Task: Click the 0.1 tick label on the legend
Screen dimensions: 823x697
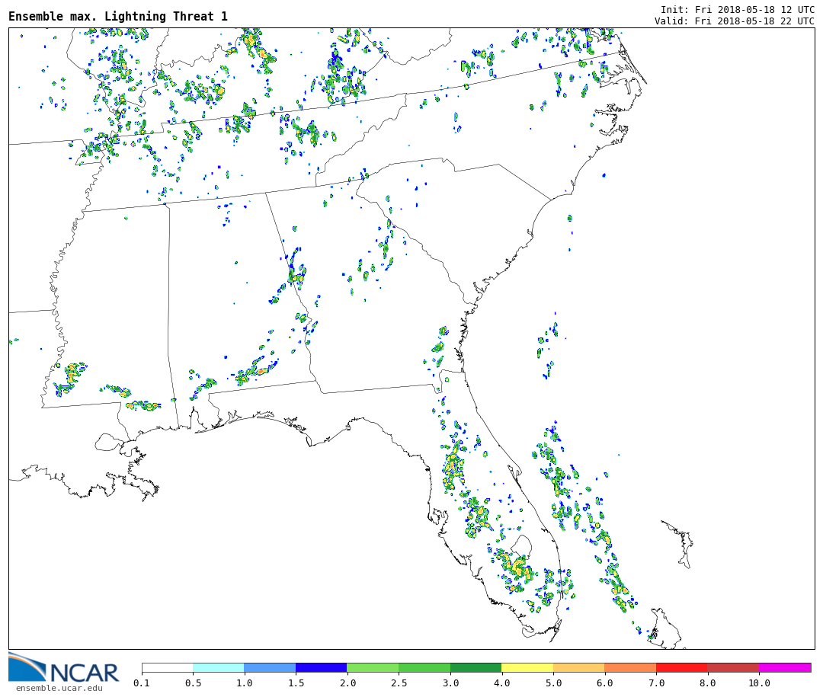Action: (x=142, y=683)
